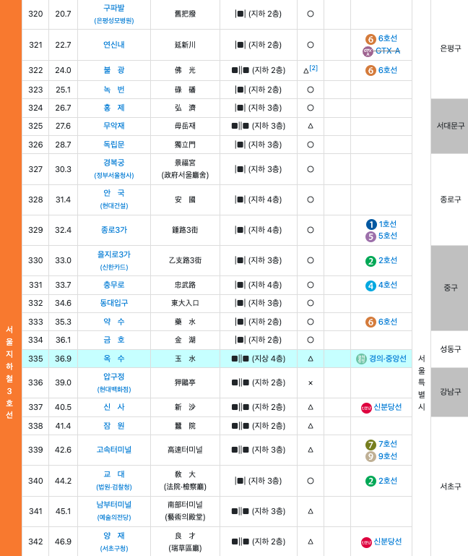The height and width of the screenshot is (556, 468).
Task: Click the red Shinbundang icon in the 양재 row
Action: click(x=366, y=542)
